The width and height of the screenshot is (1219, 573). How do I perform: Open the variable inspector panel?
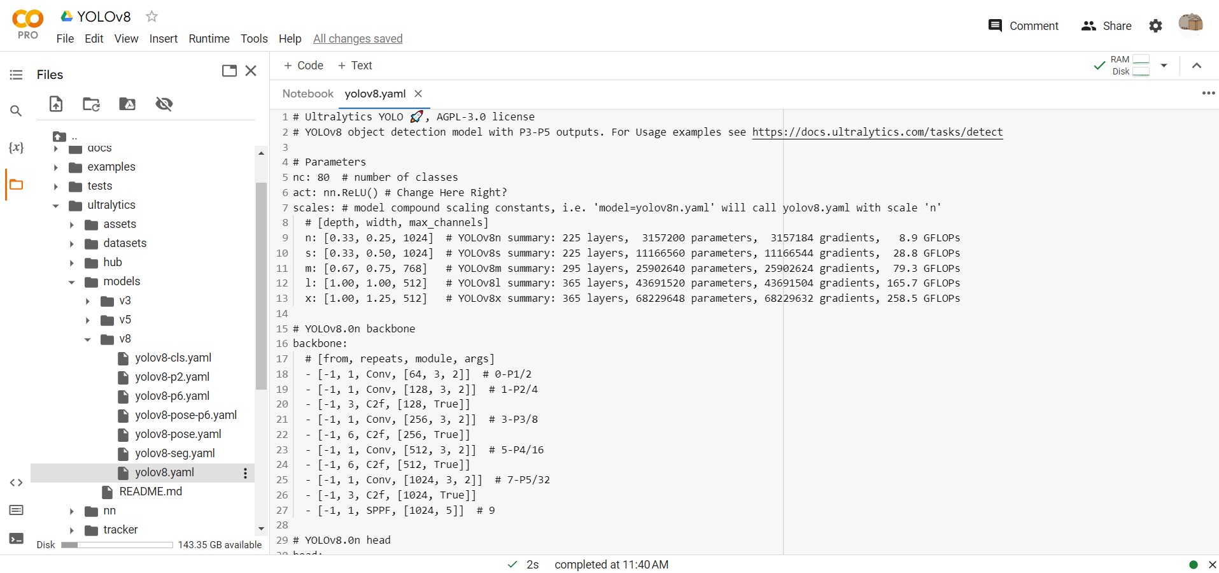point(16,148)
